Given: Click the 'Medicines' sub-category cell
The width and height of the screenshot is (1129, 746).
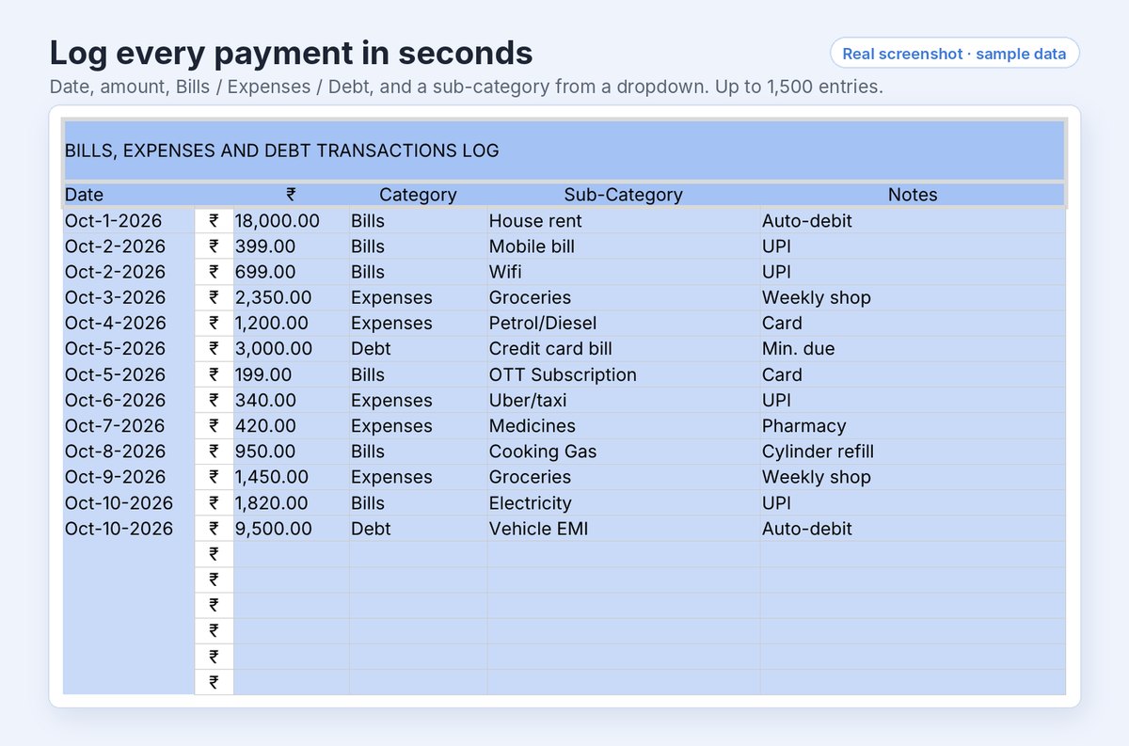Looking at the screenshot, I should (x=624, y=426).
